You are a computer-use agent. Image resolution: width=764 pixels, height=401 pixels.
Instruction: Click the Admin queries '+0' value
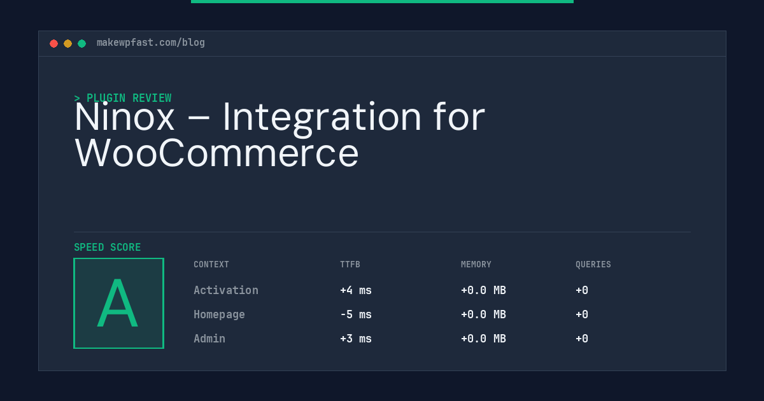(x=582, y=339)
